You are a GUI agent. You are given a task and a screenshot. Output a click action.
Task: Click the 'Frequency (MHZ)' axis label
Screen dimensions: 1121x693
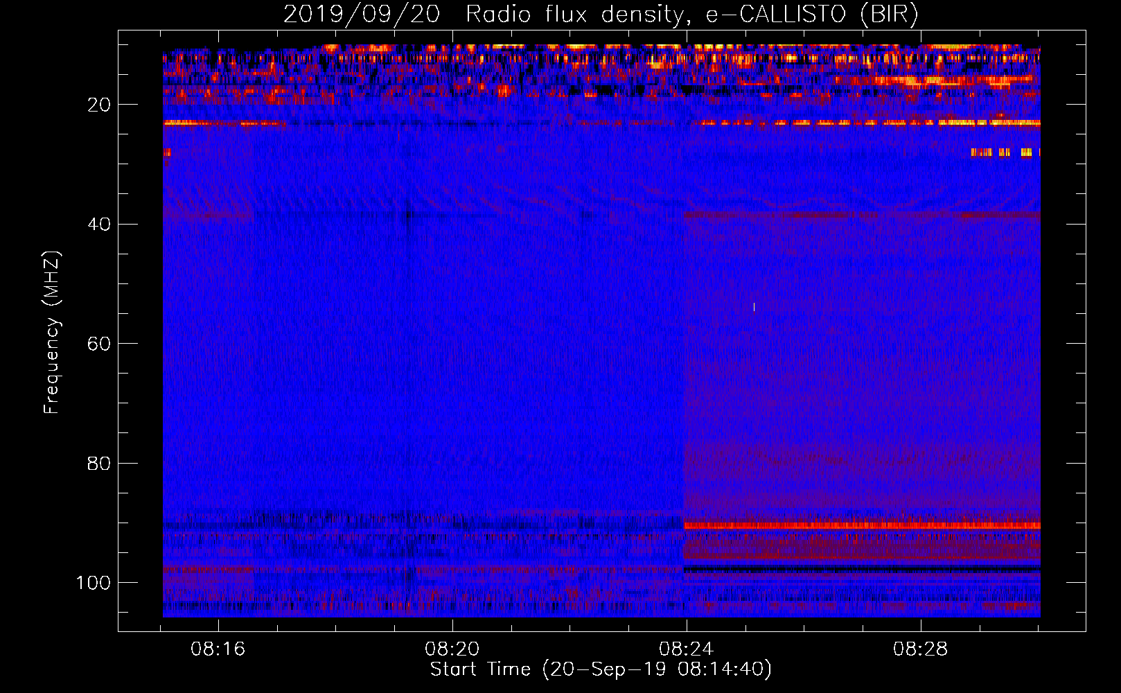52,333
